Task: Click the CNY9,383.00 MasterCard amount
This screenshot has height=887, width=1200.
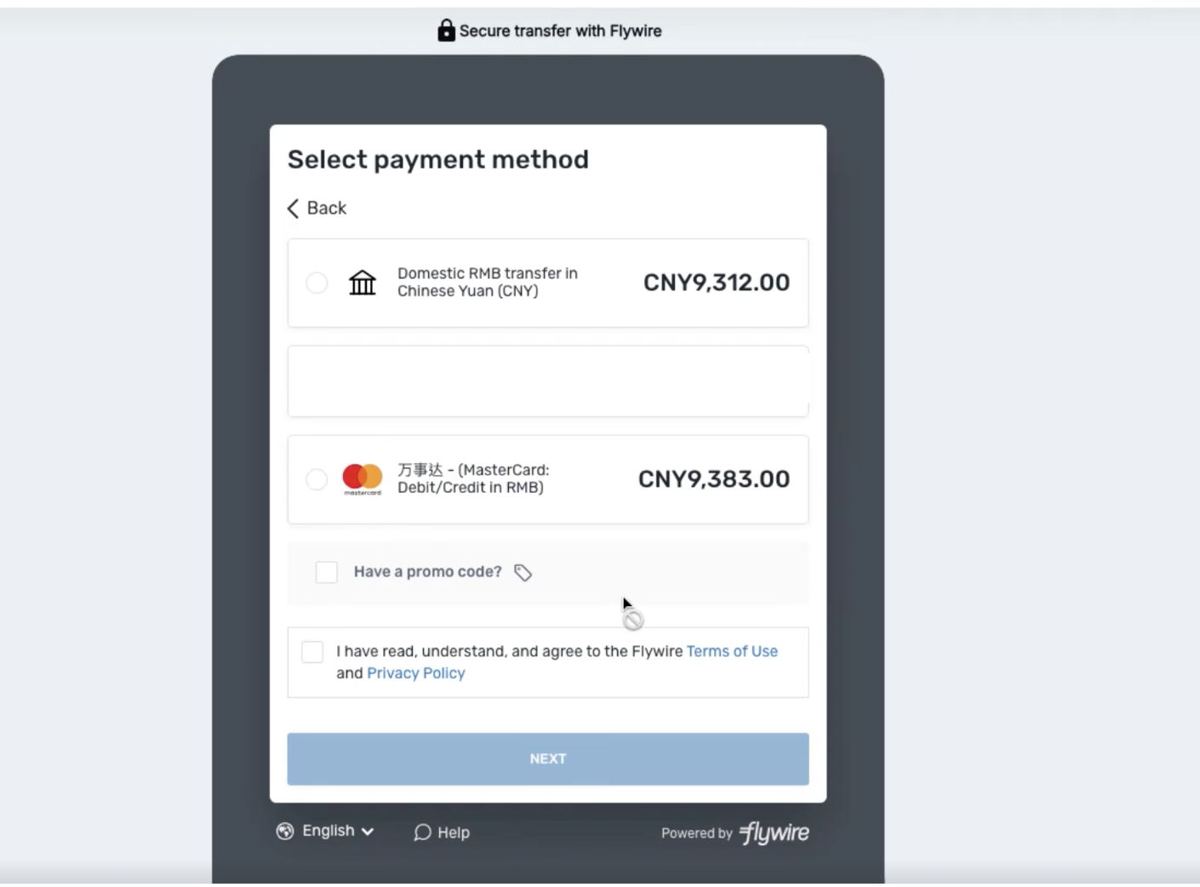Action: coord(713,479)
